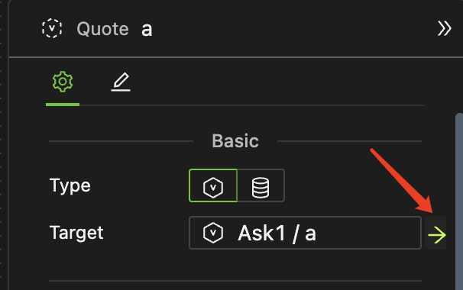The width and height of the screenshot is (463, 290).
Task: Click the green active-tab underline indicator
Action: (x=63, y=105)
